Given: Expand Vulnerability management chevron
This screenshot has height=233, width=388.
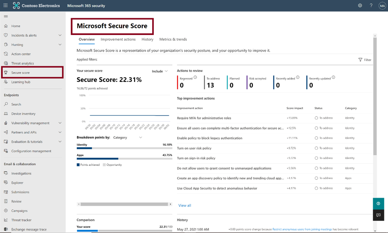Looking at the screenshot, I should pyautogui.click(x=60, y=123).
